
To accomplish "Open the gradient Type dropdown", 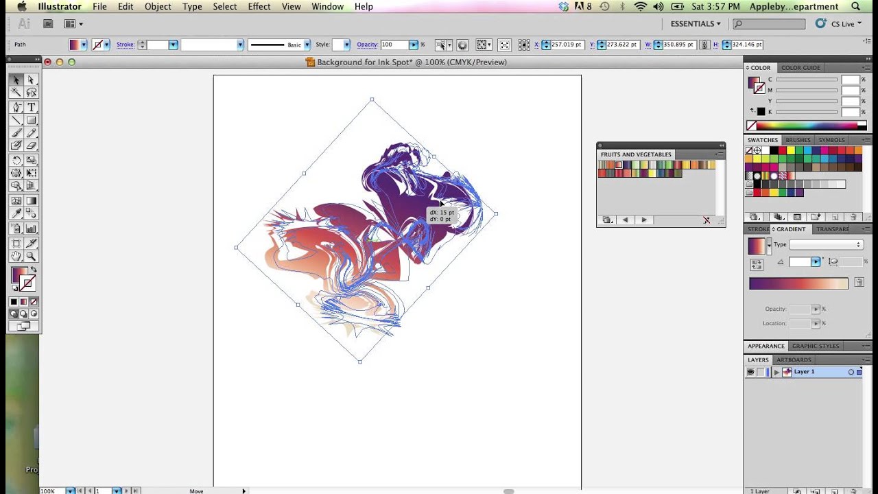I will point(826,244).
